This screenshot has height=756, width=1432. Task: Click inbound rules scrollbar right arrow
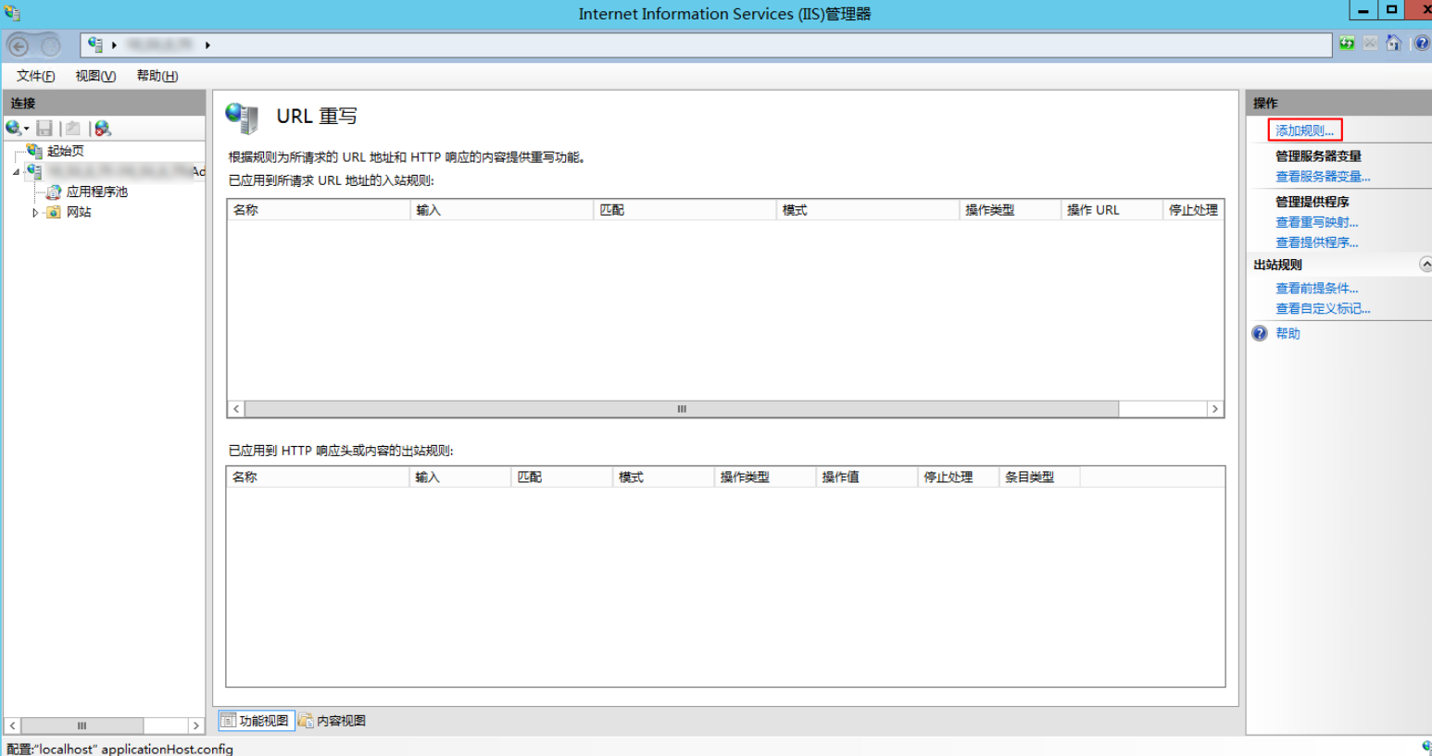[1214, 409]
